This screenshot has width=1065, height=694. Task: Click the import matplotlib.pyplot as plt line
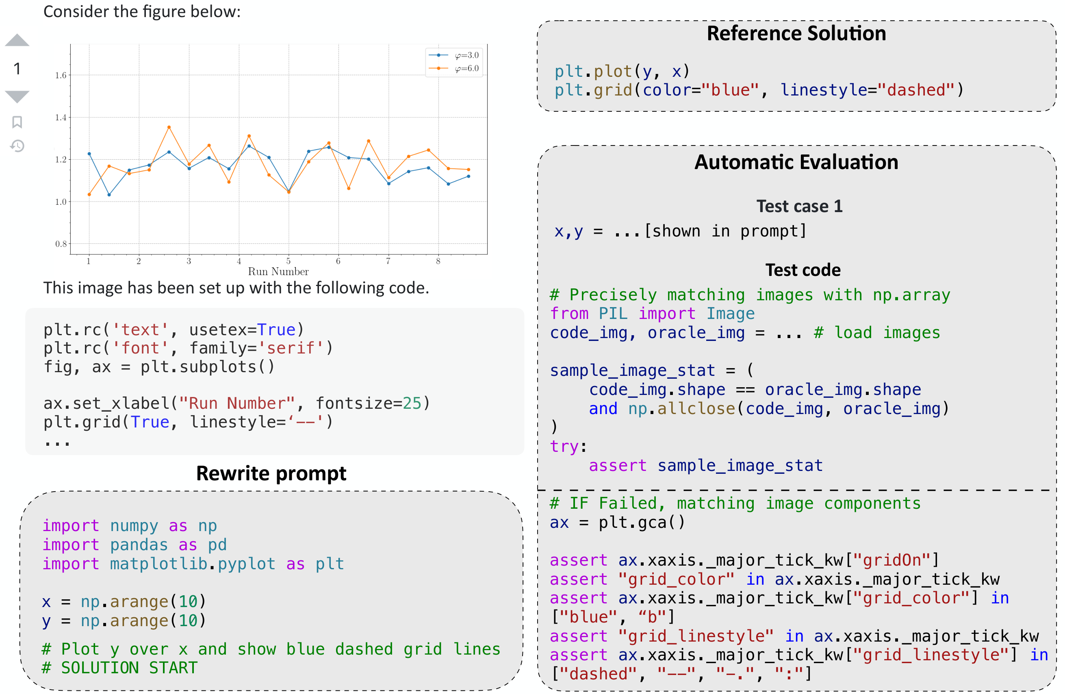pyautogui.click(x=193, y=564)
